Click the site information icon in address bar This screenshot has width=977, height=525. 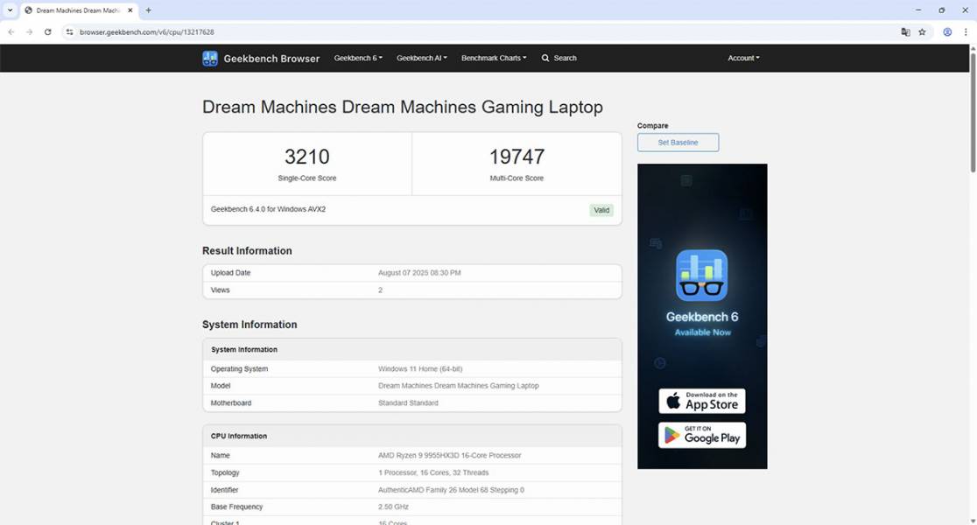(x=69, y=31)
